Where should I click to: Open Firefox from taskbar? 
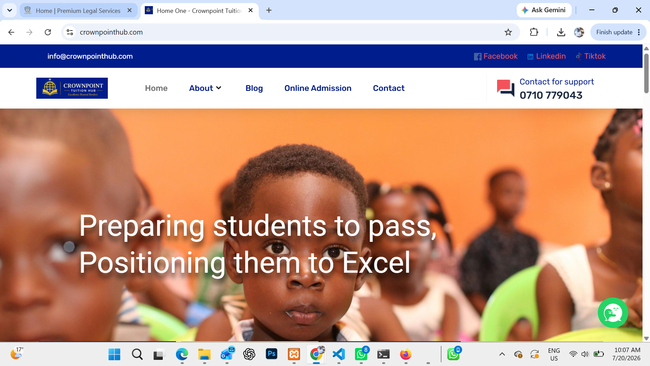[x=406, y=354]
